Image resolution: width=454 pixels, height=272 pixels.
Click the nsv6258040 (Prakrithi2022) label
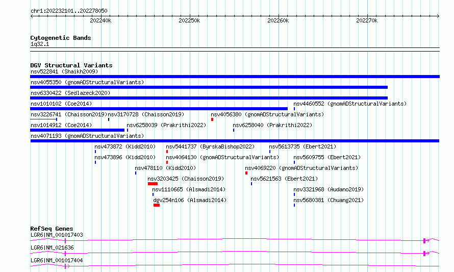[272, 125]
